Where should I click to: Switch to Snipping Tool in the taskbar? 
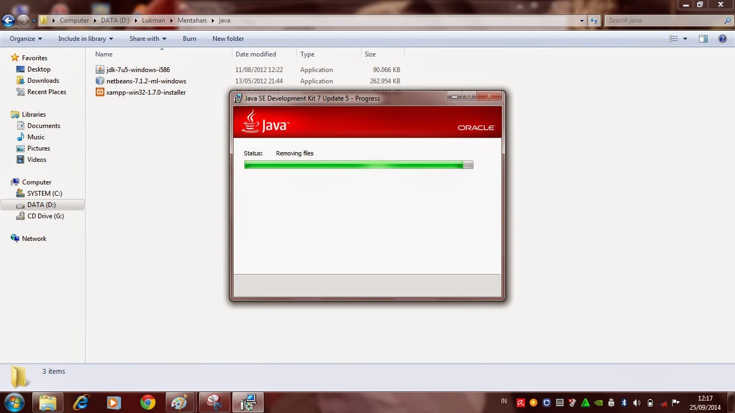tap(214, 402)
